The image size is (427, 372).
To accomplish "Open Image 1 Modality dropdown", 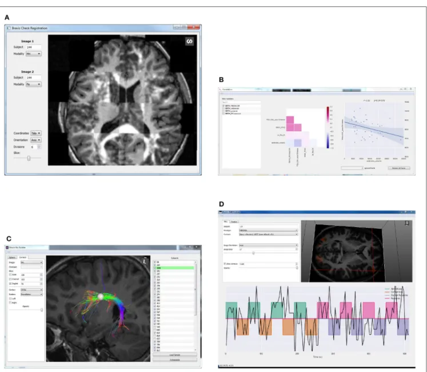I will point(34,54).
